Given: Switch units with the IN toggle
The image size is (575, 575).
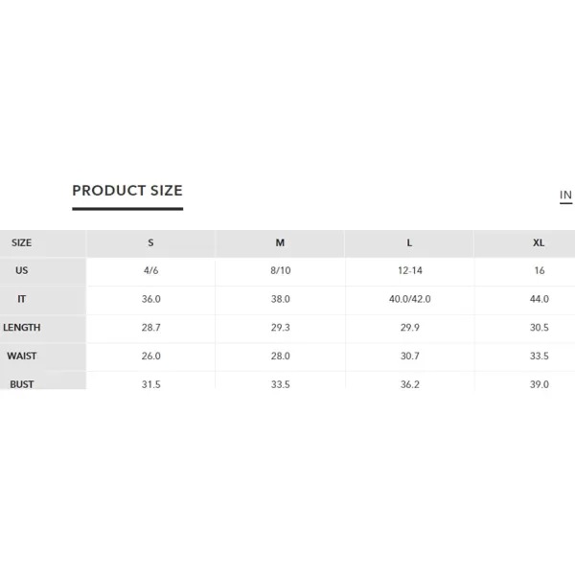Looking at the screenshot, I should click(x=565, y=195).
